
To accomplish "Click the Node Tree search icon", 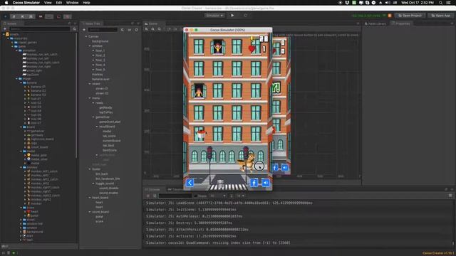I will 122,30.
